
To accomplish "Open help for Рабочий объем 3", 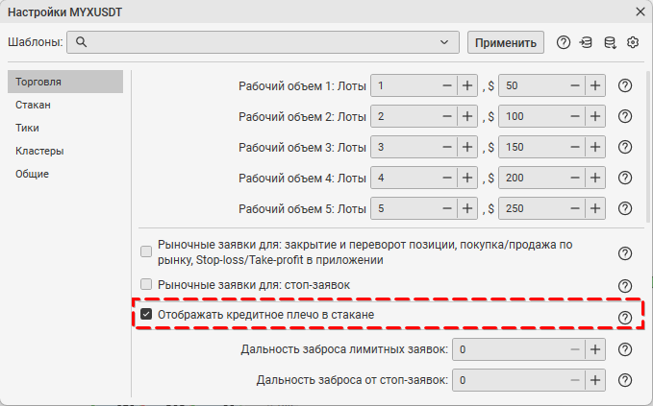I will click(x=625, y=147).
